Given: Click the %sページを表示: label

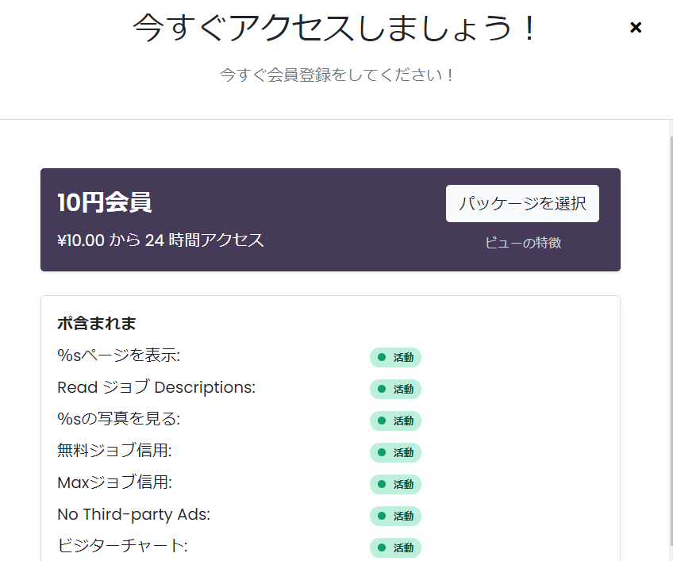Looking at the screenshot, I should [x=119, y=355].
